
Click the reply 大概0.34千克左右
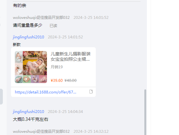(x=31, y=119)
